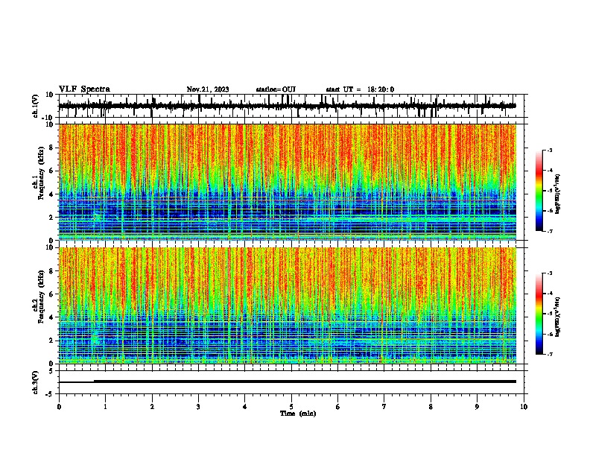
Task: Click the "6" frequency tick on ch.2 spectrogram
Action: click(51, 294)
